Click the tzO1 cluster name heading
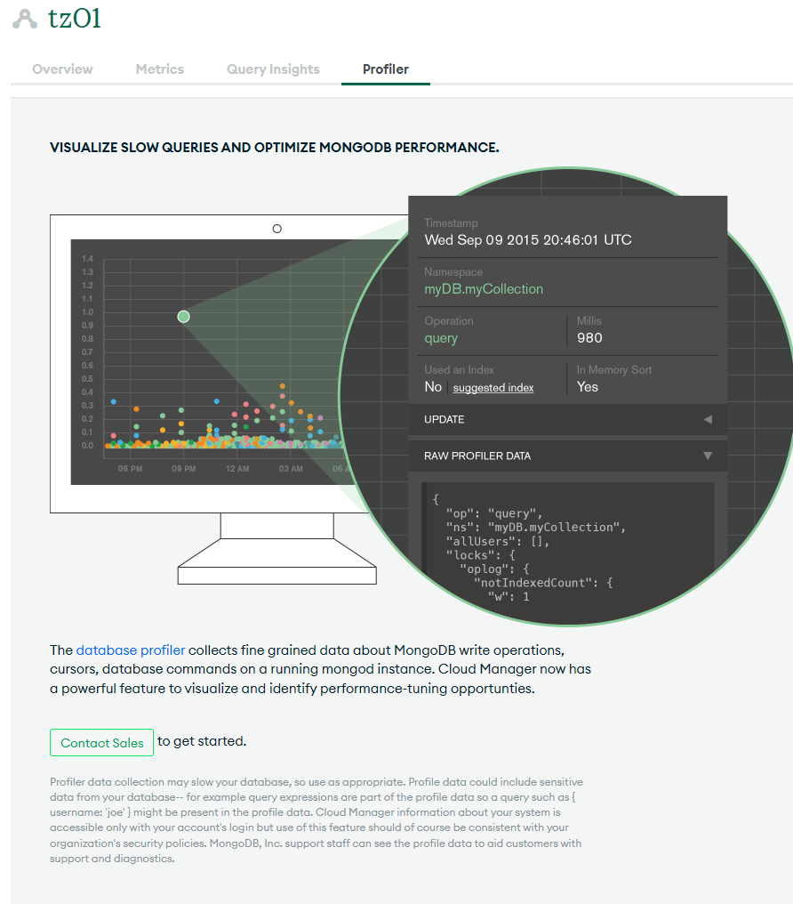The height and width of the screenshot is (904, 793). tap(75, 19)
